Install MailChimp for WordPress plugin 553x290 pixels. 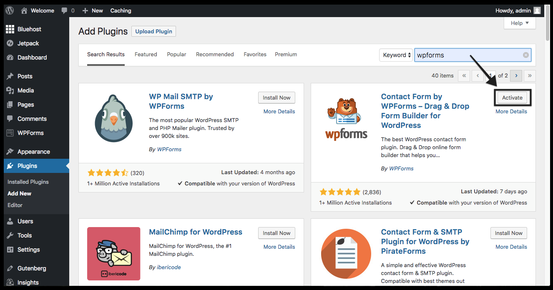click(276, 233)
